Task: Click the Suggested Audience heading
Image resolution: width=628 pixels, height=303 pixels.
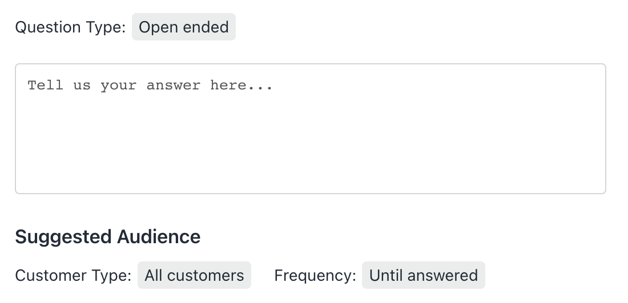Action: pyautogui.click(x=107, y=236)
